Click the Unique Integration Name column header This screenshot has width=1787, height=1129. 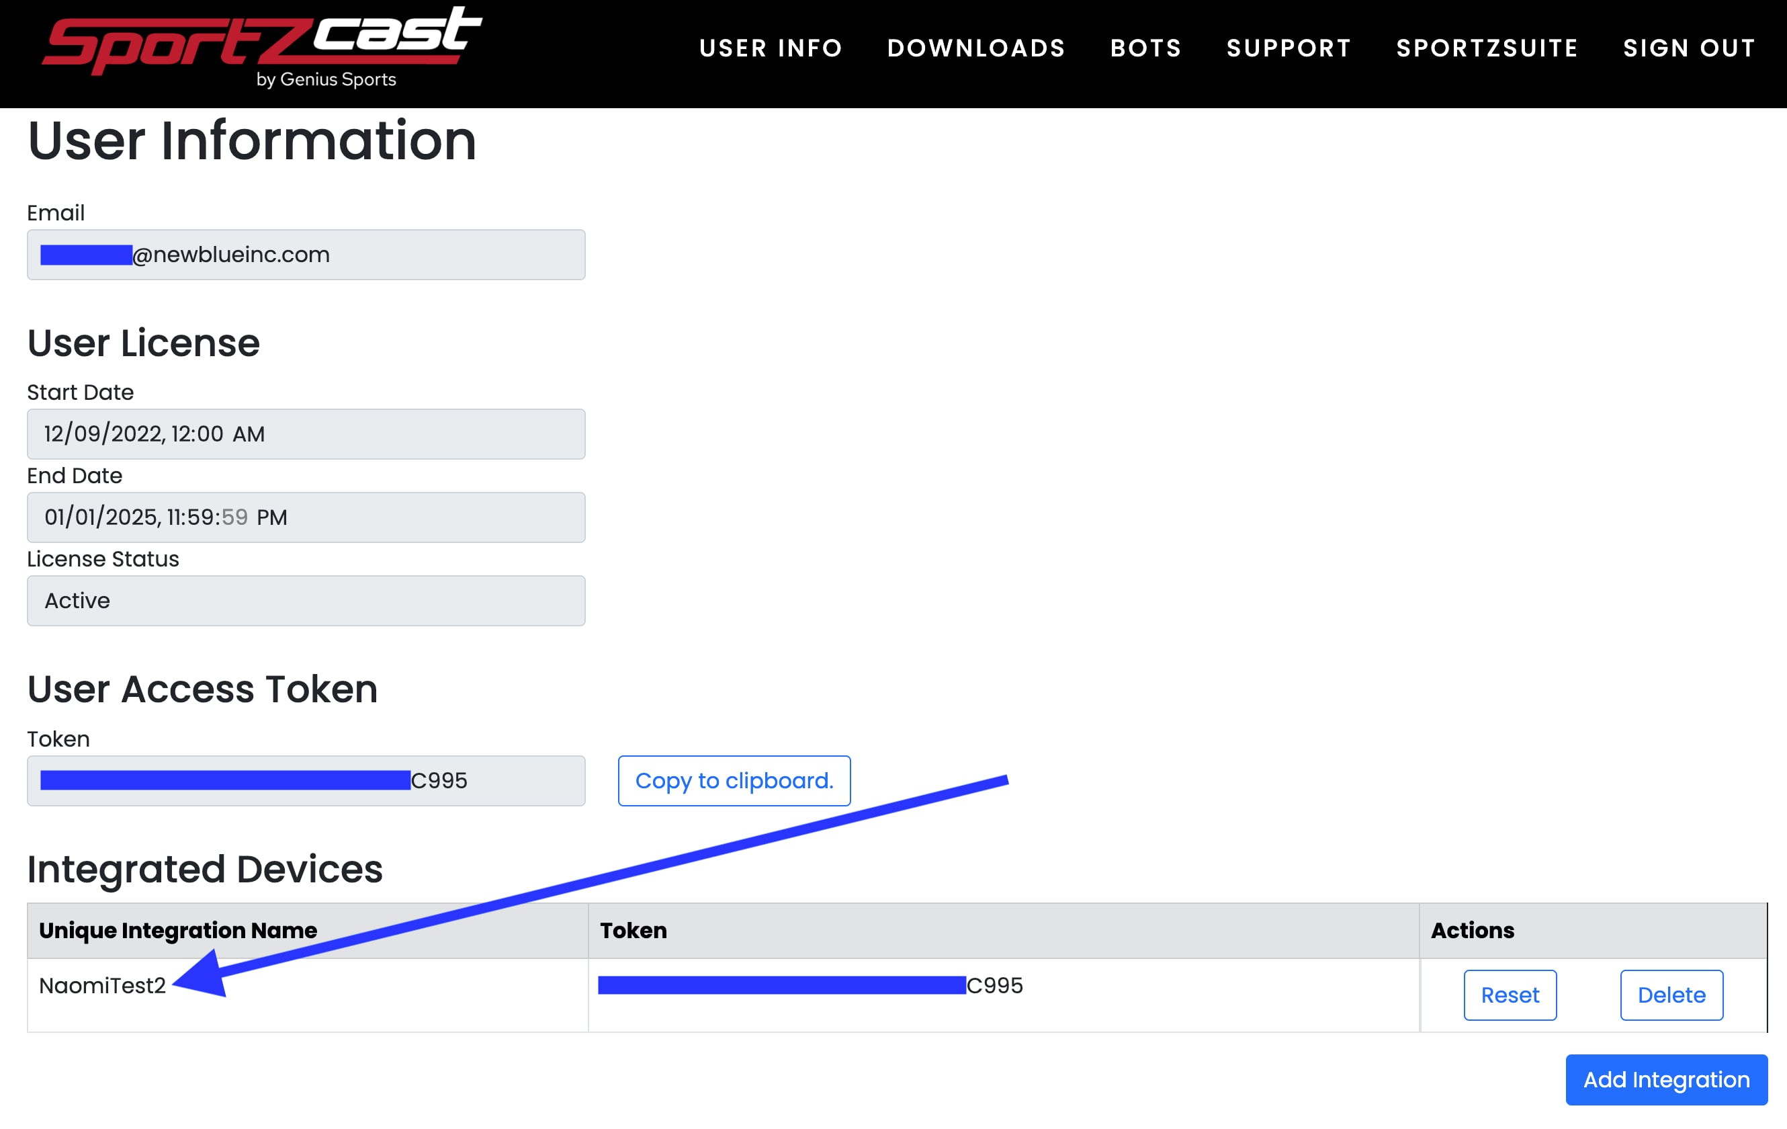[307, 931]
